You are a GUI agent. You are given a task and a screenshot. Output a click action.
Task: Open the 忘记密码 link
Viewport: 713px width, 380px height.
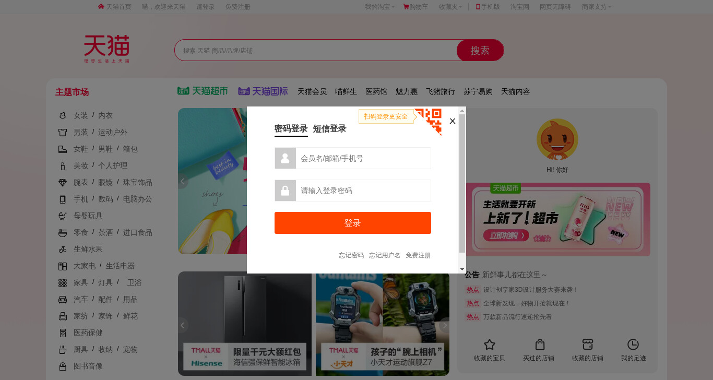coord(351,255)
